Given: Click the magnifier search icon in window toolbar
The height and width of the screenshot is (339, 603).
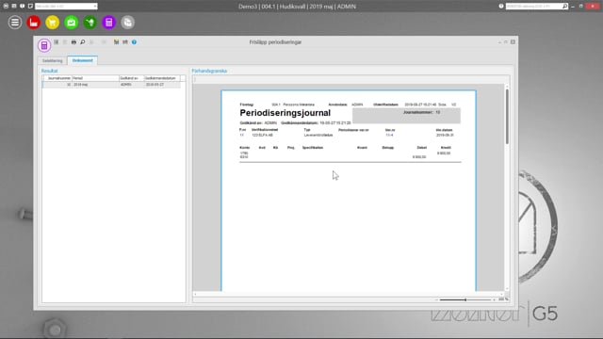Looking at the screenshot, I should point(82,41).
